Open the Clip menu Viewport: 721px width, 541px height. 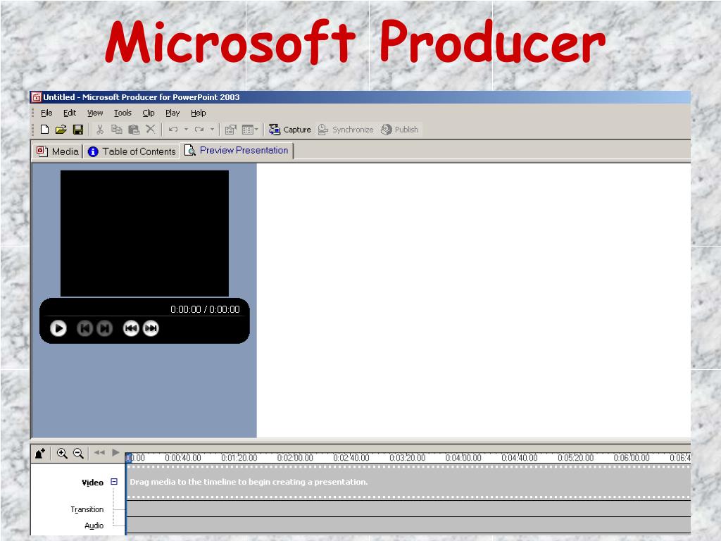[149, 113]
